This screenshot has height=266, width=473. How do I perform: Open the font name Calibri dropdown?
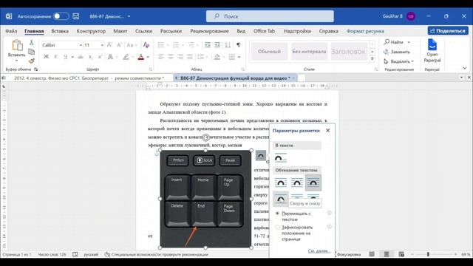point(81,45)
